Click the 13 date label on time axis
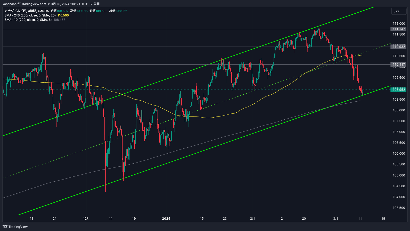The width and height of the screenshot is (410, 231). pyautogui.click(x=32, y=219)
